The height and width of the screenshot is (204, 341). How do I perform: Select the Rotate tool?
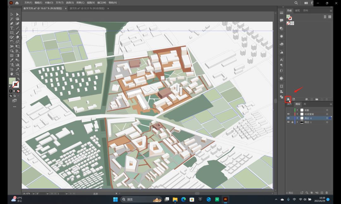(12, 42)
